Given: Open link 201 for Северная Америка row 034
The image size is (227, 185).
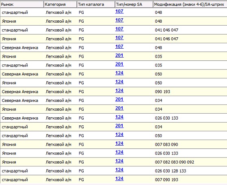Looking at the screenshot, I should pyautogui.click(x=119, y=99).
